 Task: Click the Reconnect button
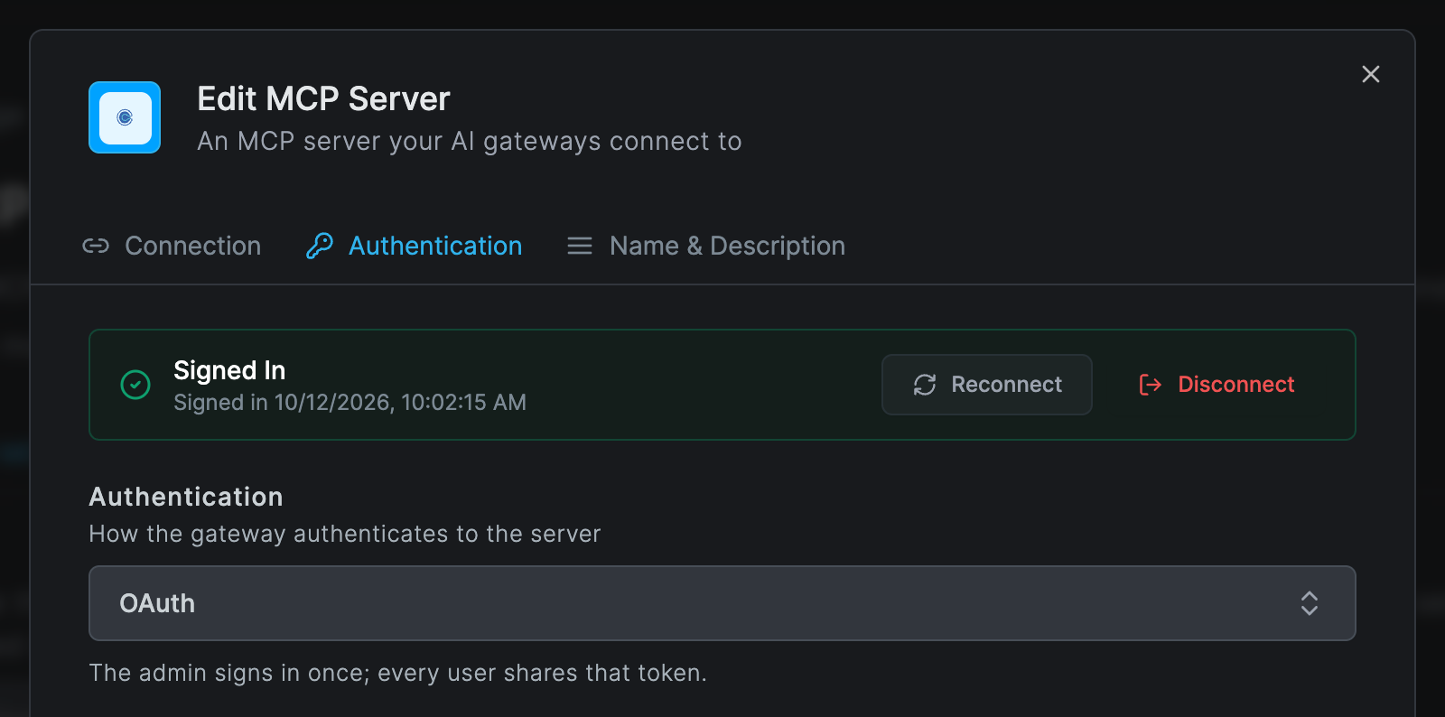tap(987, 385)
